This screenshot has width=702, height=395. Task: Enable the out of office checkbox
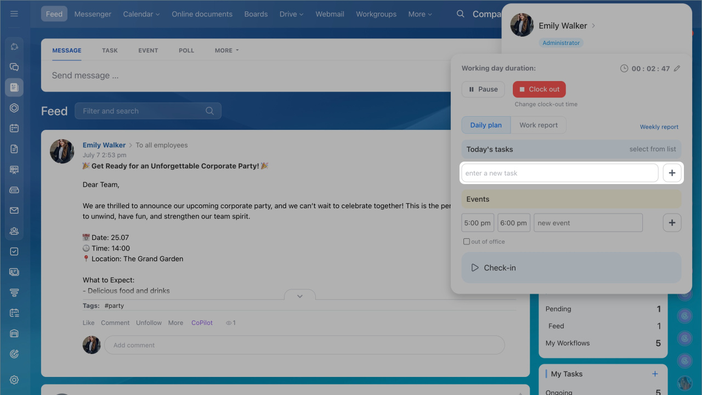pyautogui.click(x=467, y=242)
